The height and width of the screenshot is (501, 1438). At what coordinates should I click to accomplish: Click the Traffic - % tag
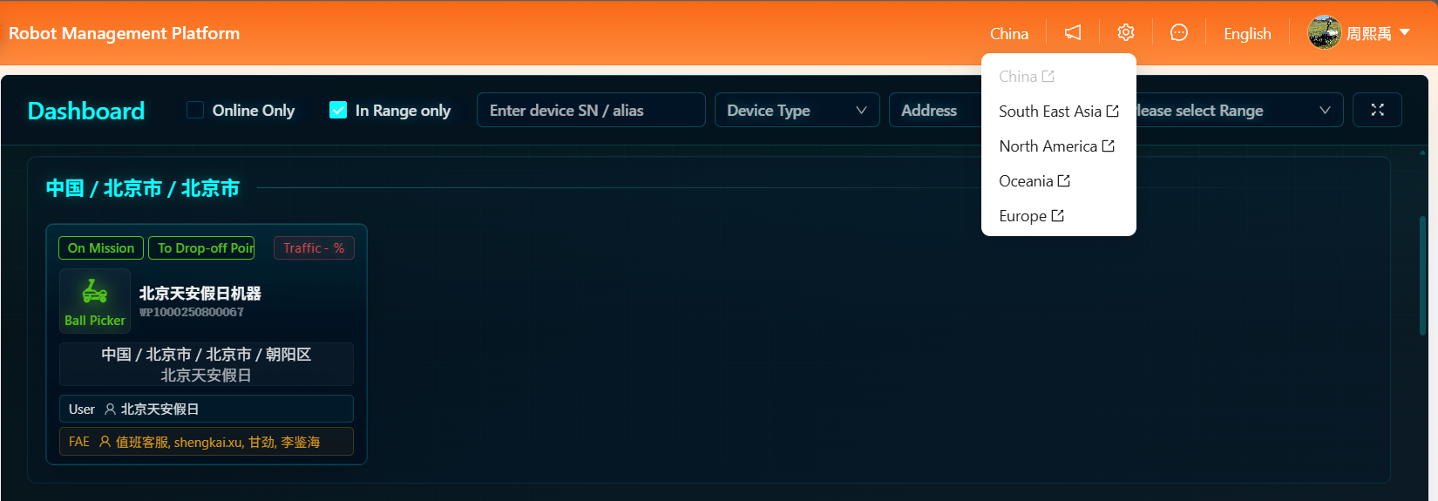pos(314,247)
